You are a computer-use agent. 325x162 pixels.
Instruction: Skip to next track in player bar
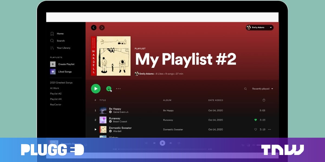pyautogui.click(x=171, y=143)
